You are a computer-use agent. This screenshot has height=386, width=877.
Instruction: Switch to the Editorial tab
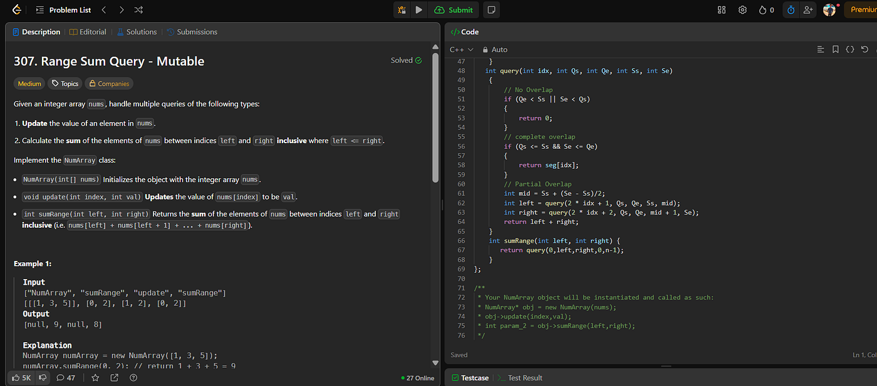point(88,32)
